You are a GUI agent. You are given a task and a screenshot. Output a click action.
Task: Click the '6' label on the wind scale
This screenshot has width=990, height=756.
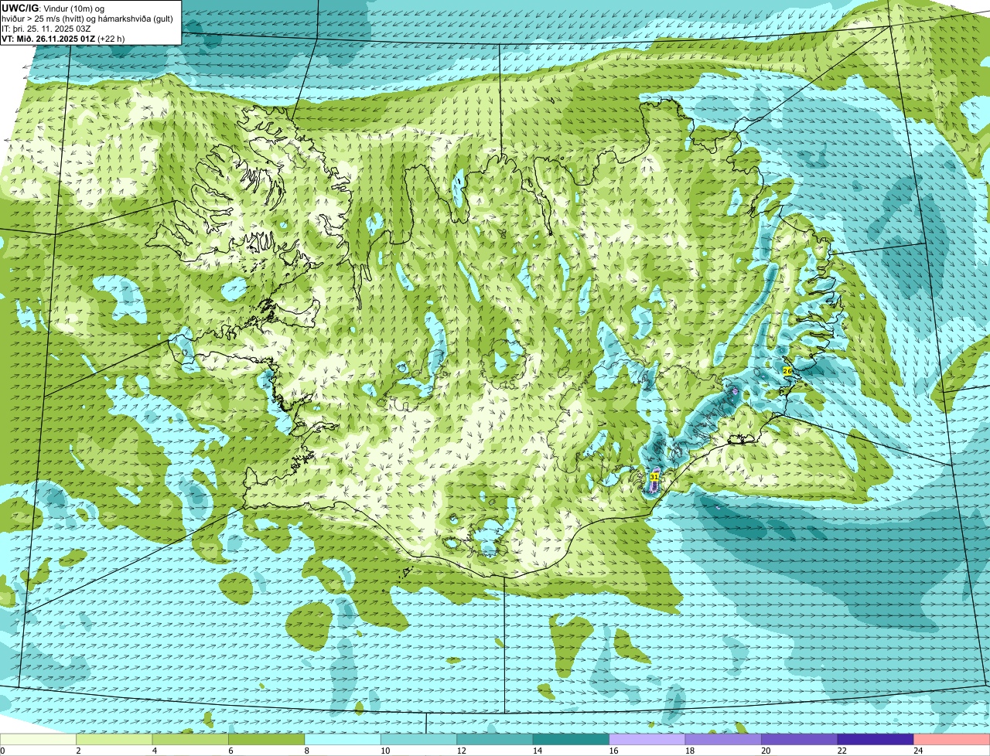click(230, 750)
